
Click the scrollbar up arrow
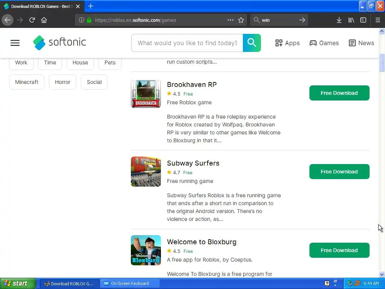[382, 31]
